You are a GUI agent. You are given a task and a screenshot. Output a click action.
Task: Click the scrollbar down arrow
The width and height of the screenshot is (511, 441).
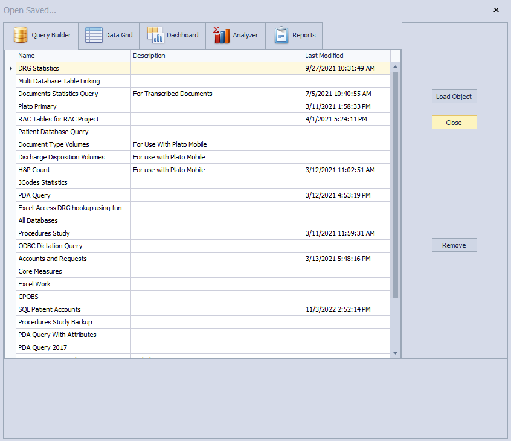tap(395, 353)
